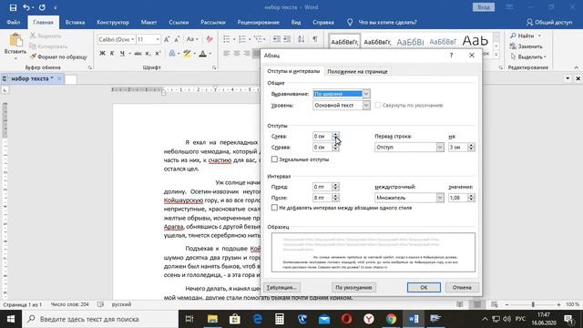The image size is (583, 328).
Task: Open the Windows Start menu
Action: click(11, 319)
